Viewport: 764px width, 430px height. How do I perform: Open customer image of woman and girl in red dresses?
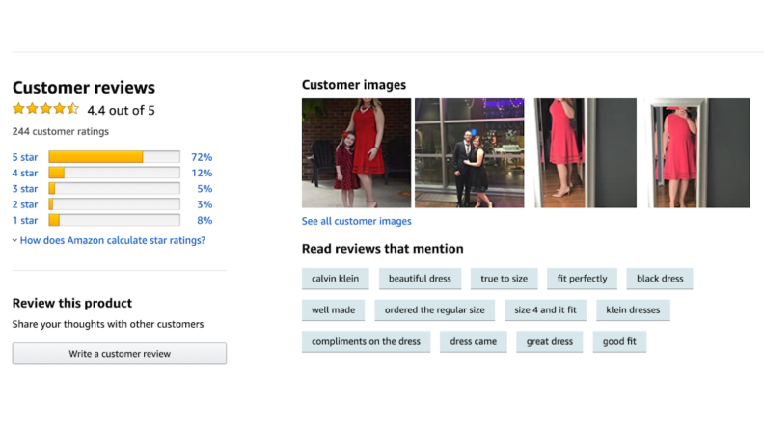(356, 153)
